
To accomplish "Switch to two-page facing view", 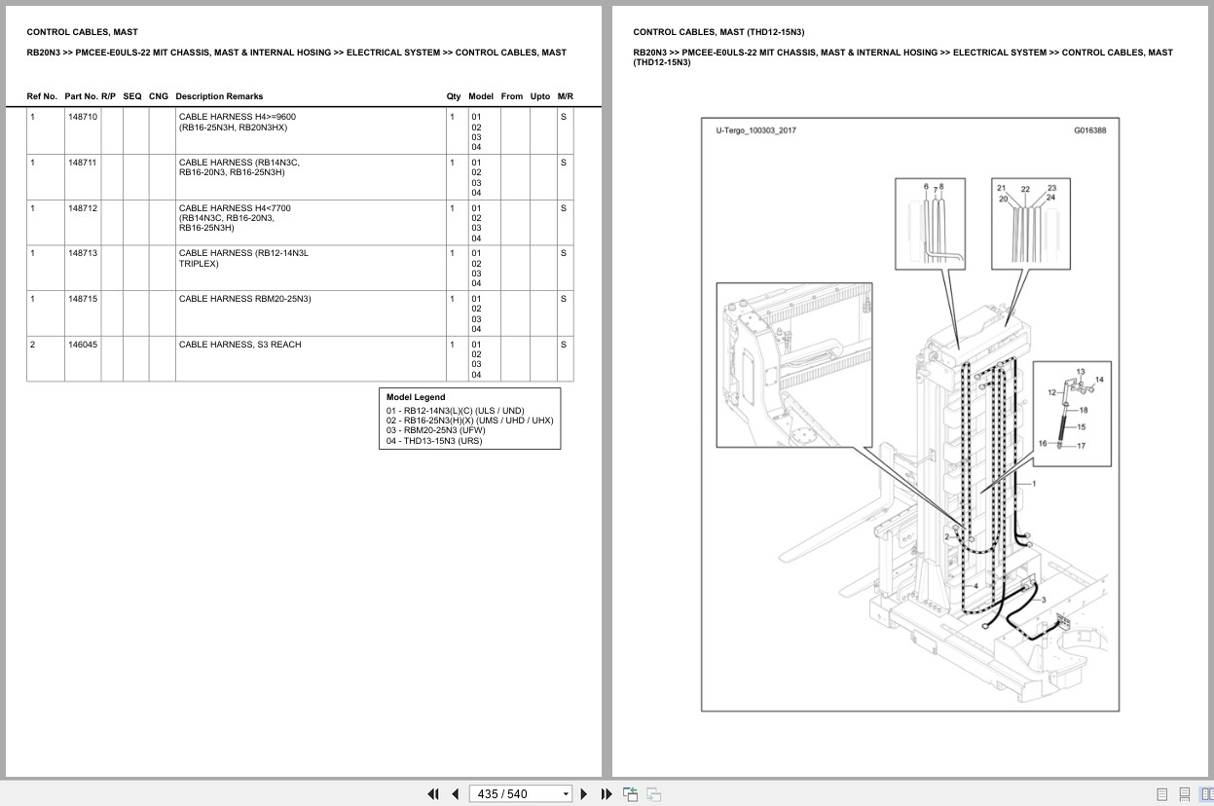I will 1206,794.
